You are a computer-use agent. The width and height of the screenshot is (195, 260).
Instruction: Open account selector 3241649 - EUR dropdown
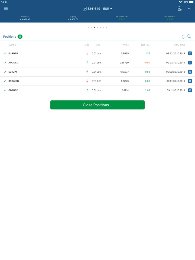coord(97,9)
